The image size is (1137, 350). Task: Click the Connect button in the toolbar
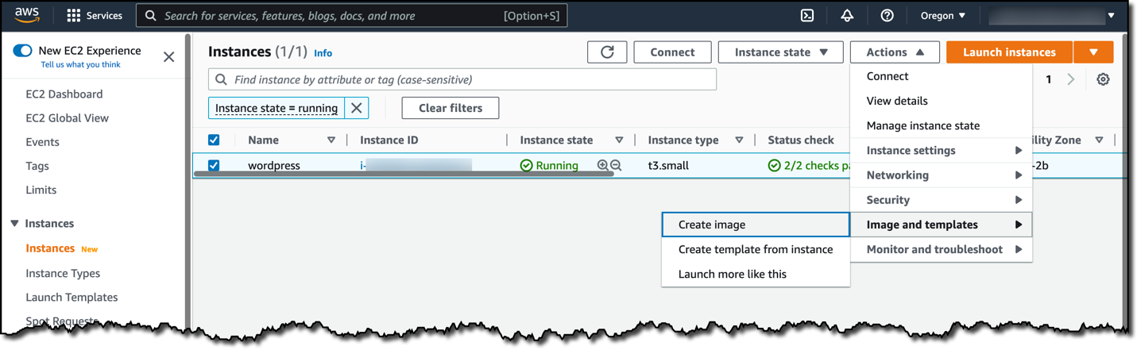pos(672,52)
